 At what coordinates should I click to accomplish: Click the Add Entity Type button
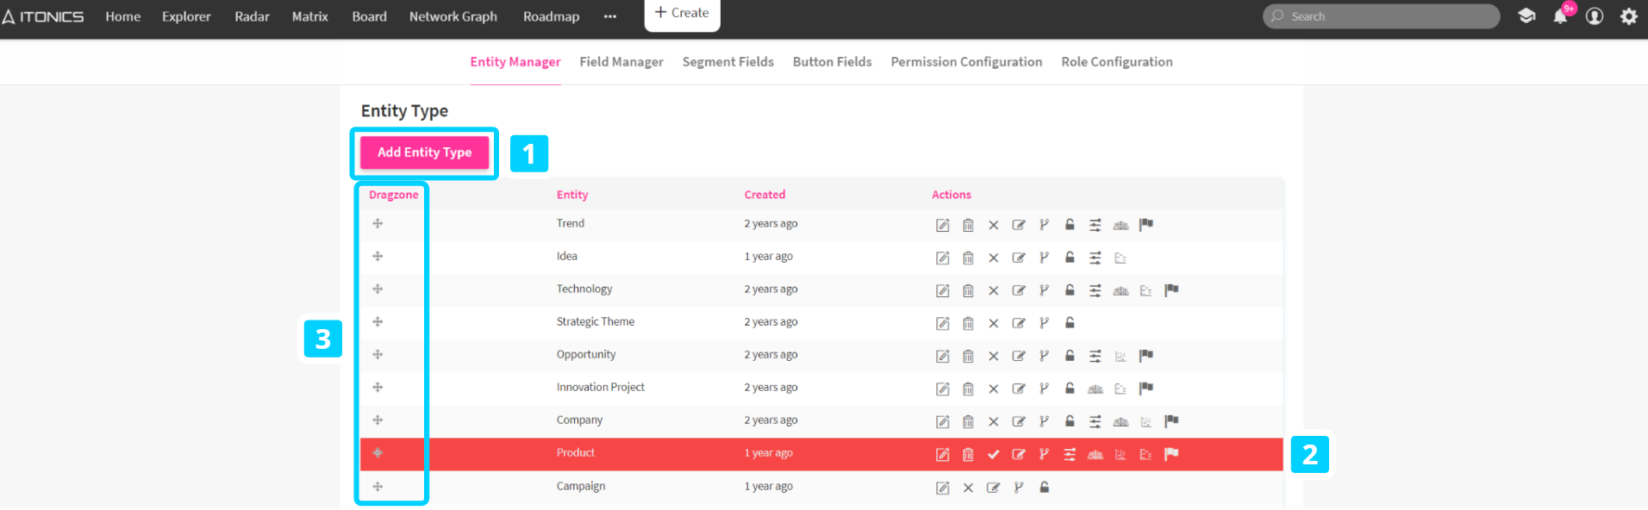(424, 152)
